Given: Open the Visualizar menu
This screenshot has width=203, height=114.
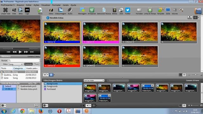Looking at the screenshot, I should coord(46,5).
